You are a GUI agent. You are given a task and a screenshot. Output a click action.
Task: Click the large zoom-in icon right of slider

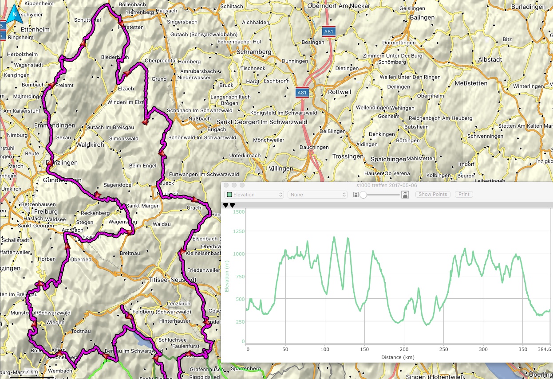(405, 195)
